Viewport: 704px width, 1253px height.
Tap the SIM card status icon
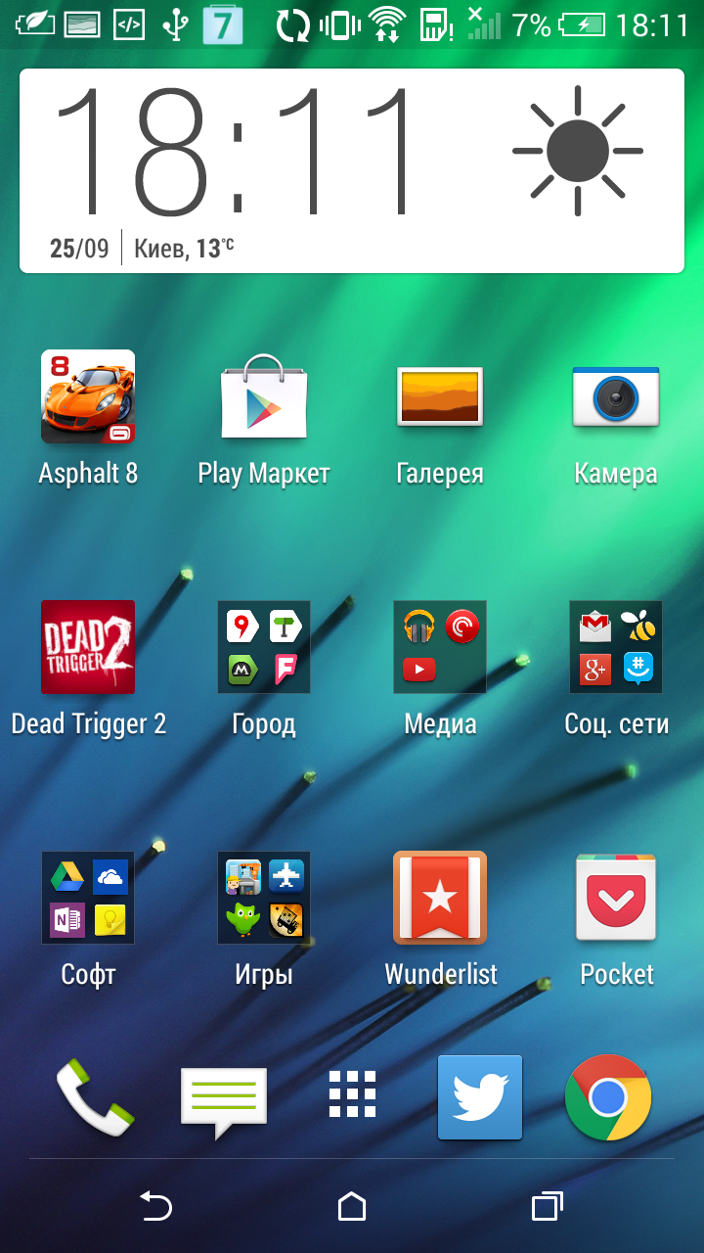(435, 23)
